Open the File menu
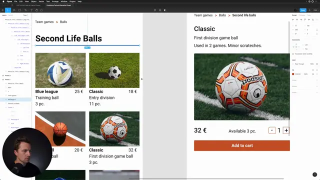The height and width of the screenshot is (180, 320). click(x=15, y=1)
